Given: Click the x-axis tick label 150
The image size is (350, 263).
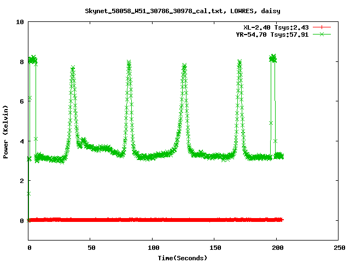Looking at the screenshot, I should pyautogui.click(x=215, y=248).
